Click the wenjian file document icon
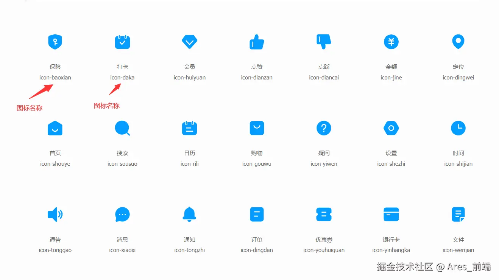The height and width of the screenshot is (280, 499). (x=458, y=215)
